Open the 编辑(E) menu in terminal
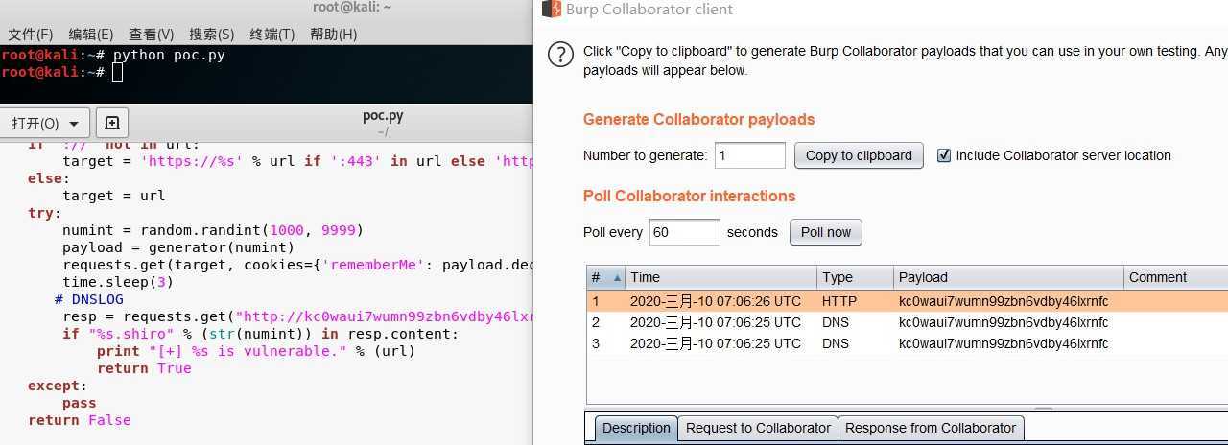 (x=91, y=35)
